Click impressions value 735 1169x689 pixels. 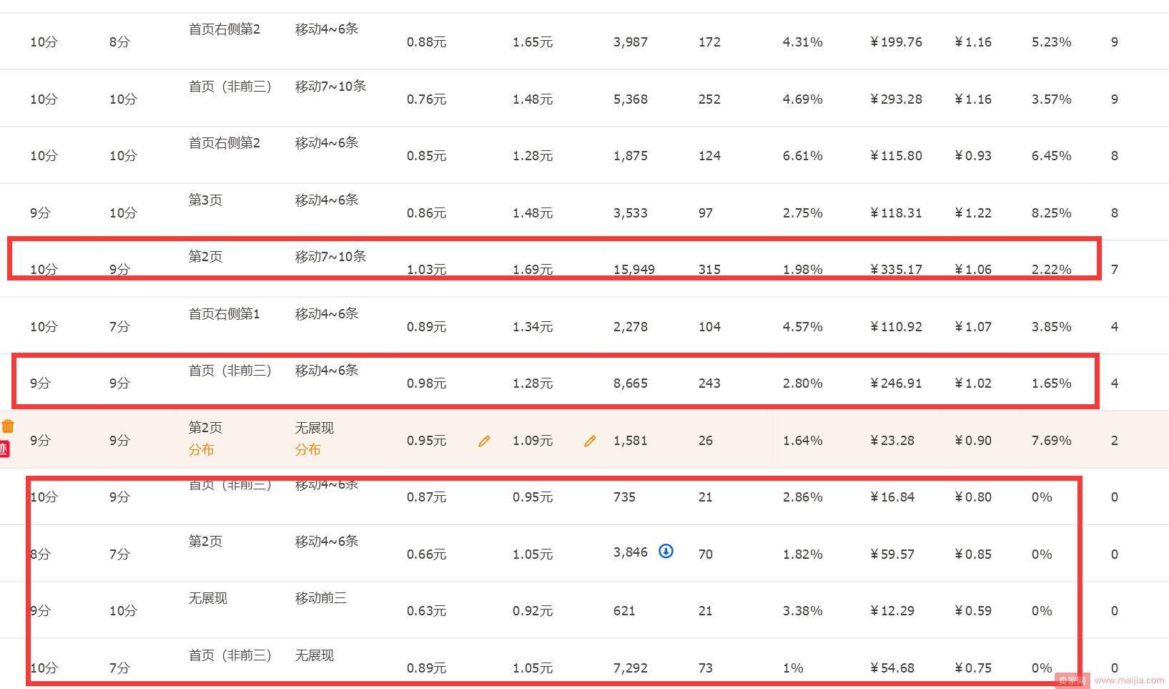pyautogui.click(x=624, y=497)
